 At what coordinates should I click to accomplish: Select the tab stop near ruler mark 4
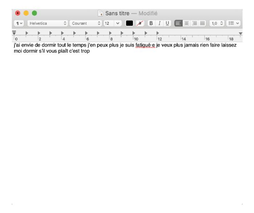tap(62, 33)
